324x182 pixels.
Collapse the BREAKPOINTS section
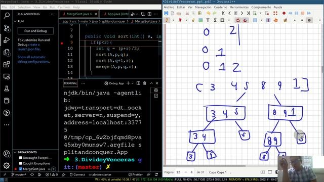pyautogui.click(x=15, y=152)
